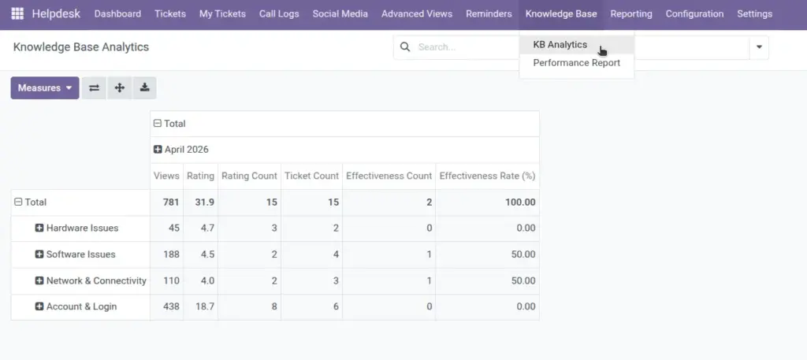Click the download xlsx icon
The height and width of the screenshot is (360, 807).
145,88
